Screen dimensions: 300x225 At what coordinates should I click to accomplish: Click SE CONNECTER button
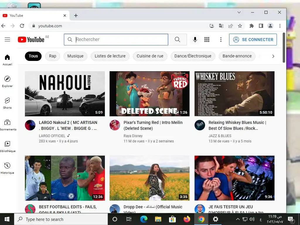(x=253, y=40)
